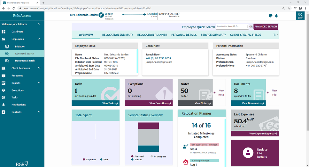The height and width of the screenshot is (167, 309).
Task: Click the Advanced Search magnifier icon
Action: click(7, 54)
